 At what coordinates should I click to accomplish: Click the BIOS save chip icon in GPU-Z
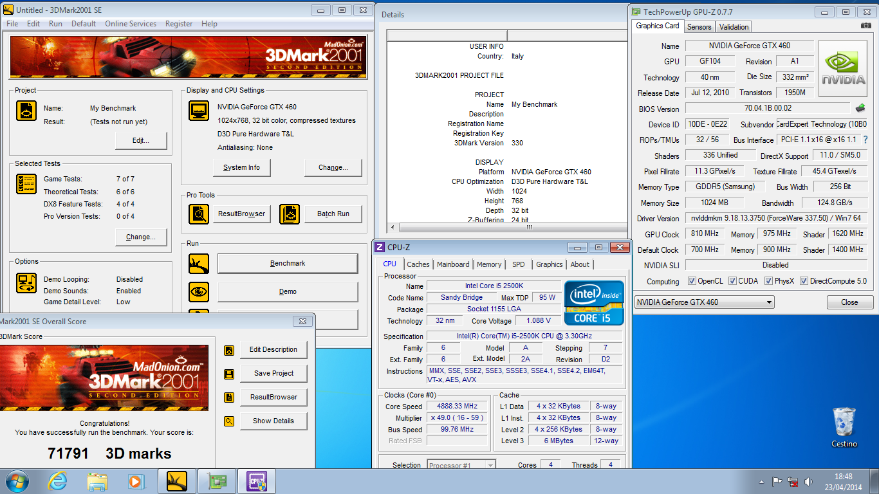[860, 108]
